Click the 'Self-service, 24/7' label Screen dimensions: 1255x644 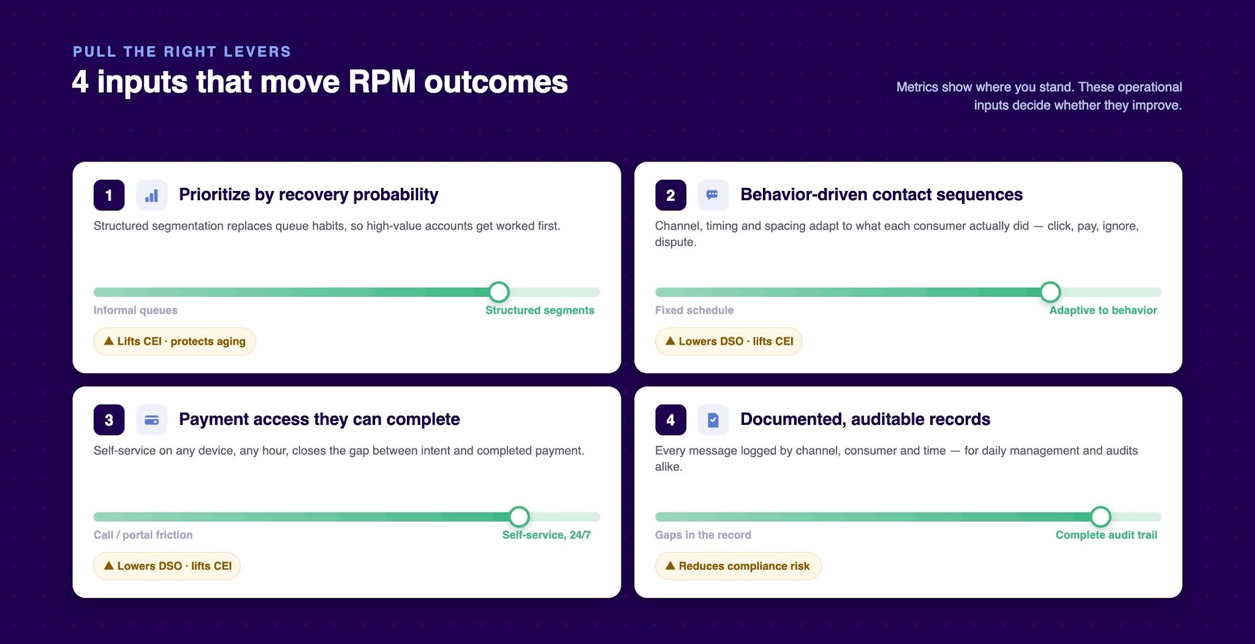[547, 535]
